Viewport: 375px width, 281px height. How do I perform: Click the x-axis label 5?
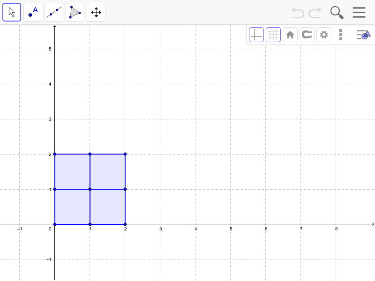pos(231,229)
